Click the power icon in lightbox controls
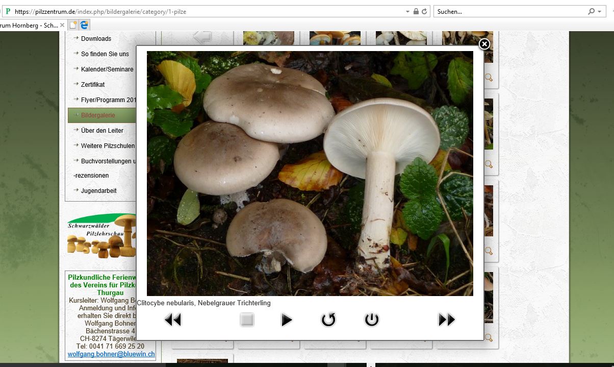Image resolution: width=614 pixels, height=367 pixels. 371,320
